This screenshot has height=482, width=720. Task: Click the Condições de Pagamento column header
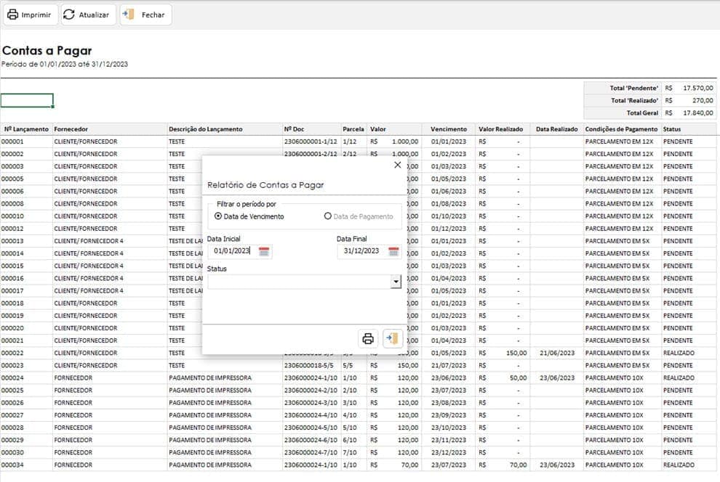click(621, 129)
